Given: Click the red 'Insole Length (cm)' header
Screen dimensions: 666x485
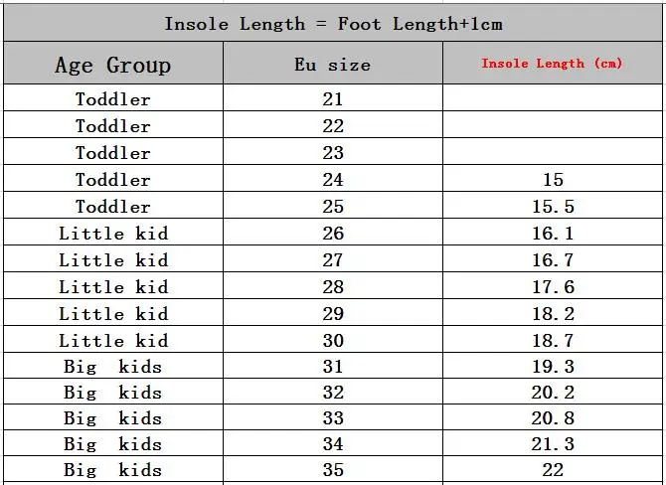Looking at the screenshot, I should click(552, 64).
